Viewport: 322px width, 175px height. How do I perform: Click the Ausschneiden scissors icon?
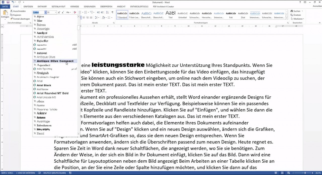(x=12, y=11)
